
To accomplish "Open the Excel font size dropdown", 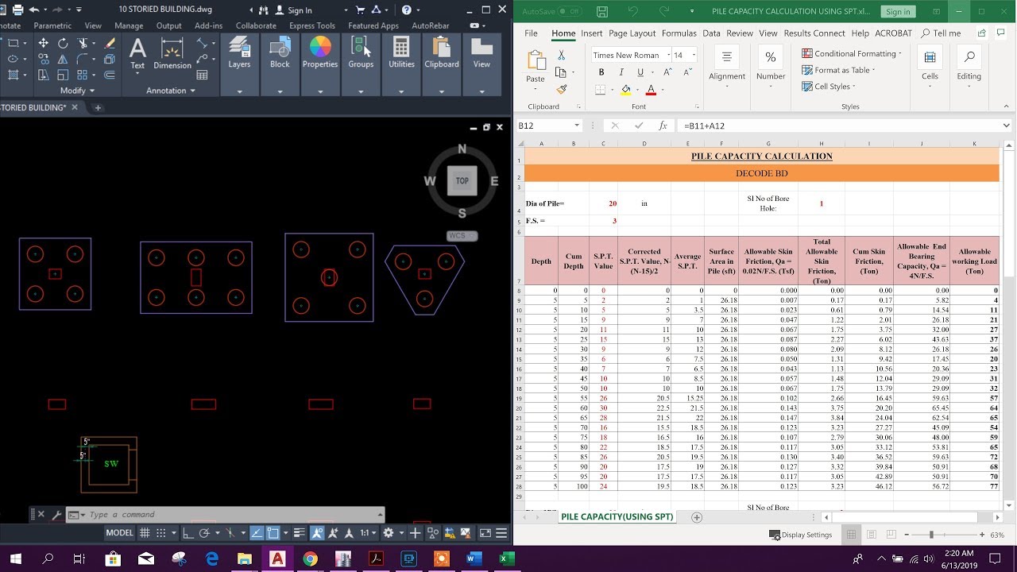I will pyautogui.click(x=693, y=55).
